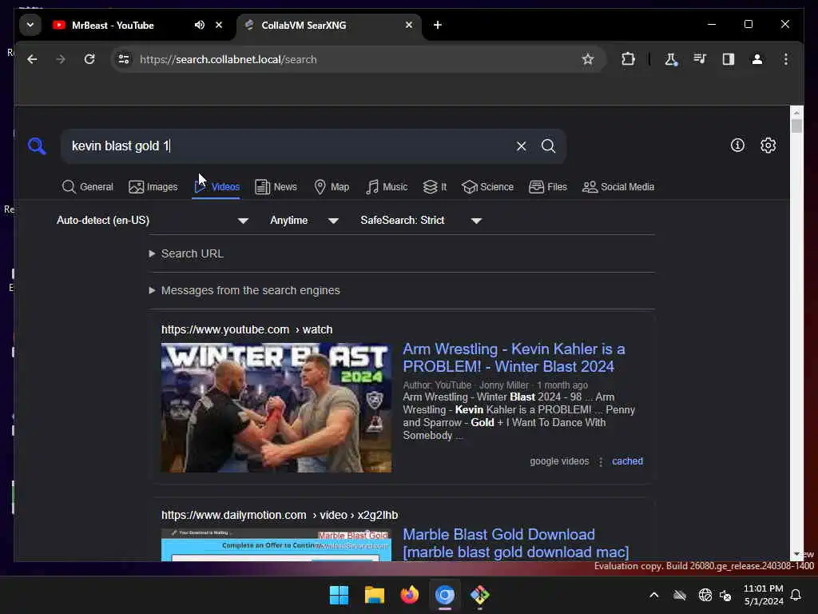Switch to the It category
The image size is (818, 614).
pos(435,187)
